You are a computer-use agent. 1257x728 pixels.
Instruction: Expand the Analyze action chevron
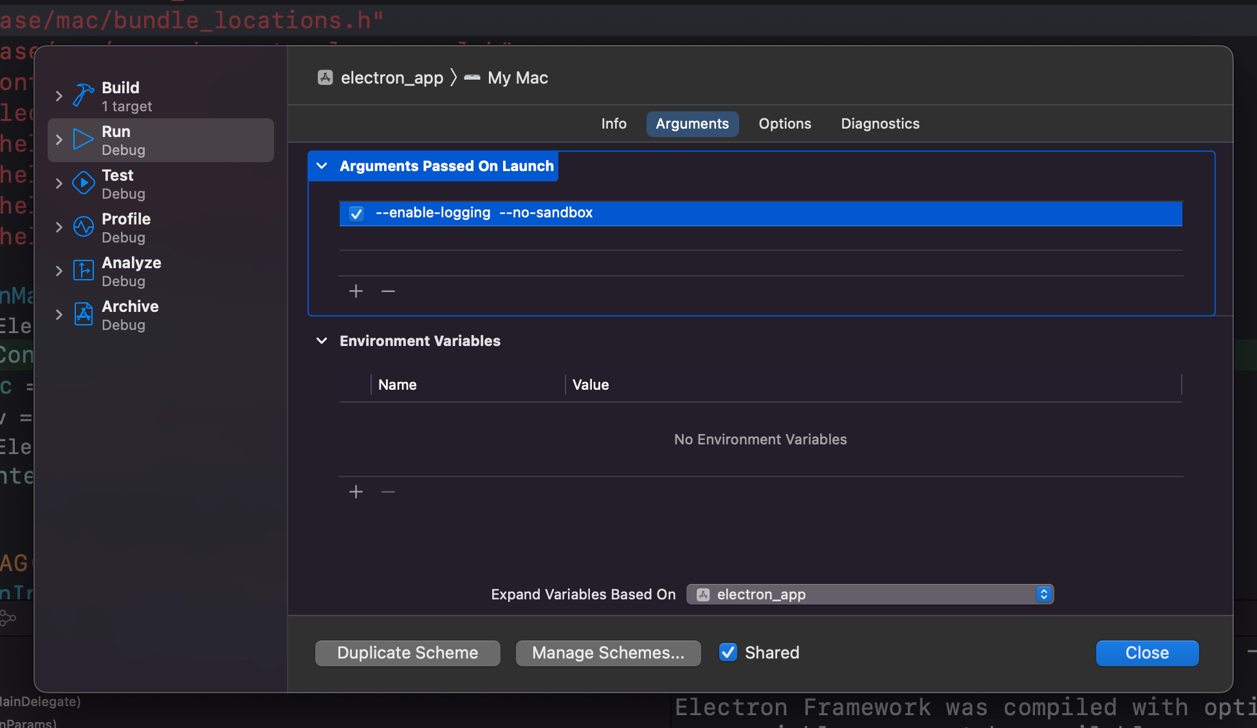59,271
